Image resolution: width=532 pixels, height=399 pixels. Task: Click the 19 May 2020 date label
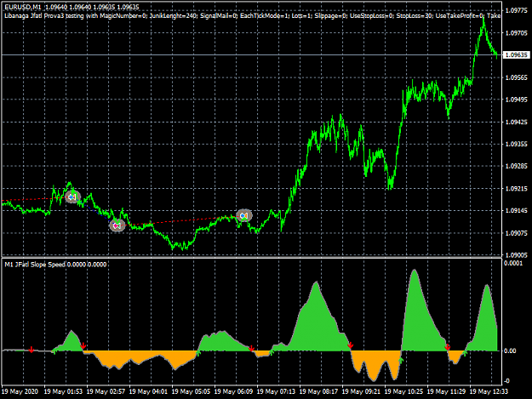point(20,391)
